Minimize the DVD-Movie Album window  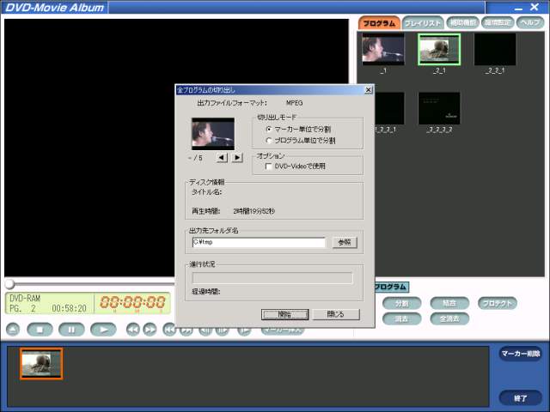point(518,8)
